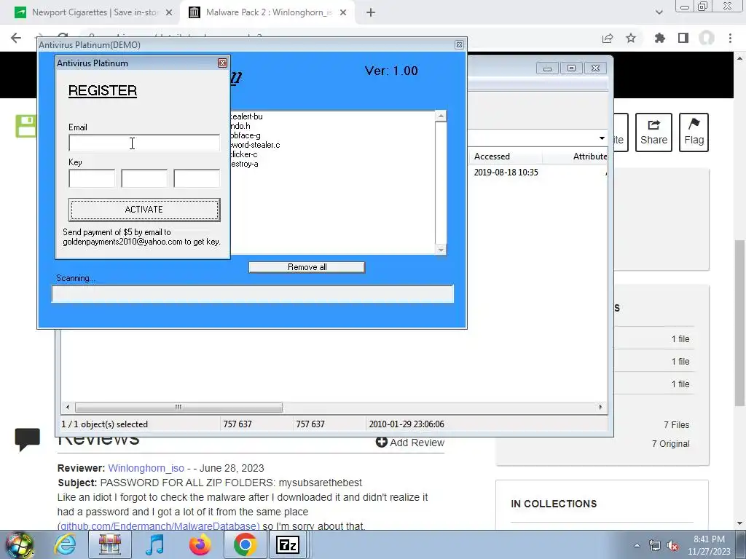Click the reviews speech bubble icon
Screen dimensions: 746x559
click(27, 439)
